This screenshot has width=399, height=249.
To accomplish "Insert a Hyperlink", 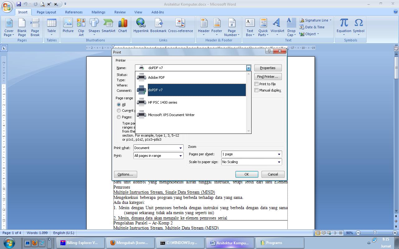I will (141, 26).
